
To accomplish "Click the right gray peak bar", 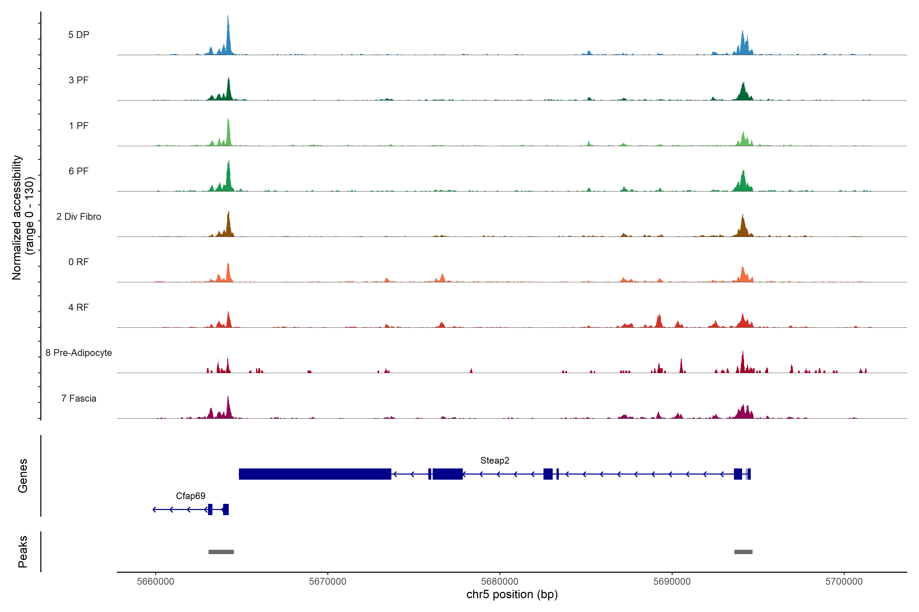I will [x=743, y=552].
